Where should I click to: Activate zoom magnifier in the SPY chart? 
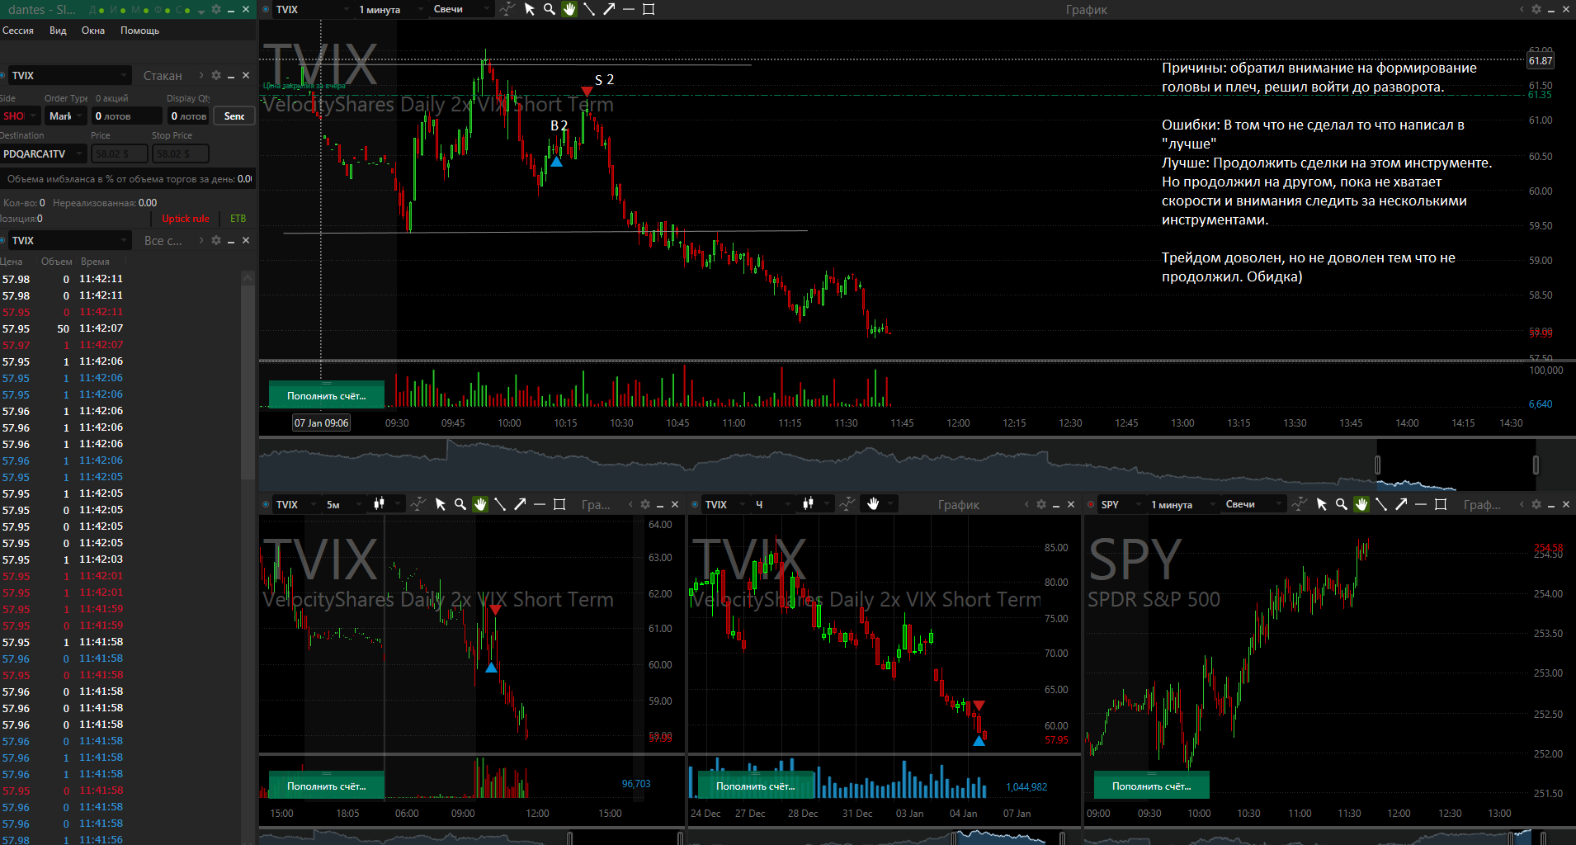[1342, 504]
